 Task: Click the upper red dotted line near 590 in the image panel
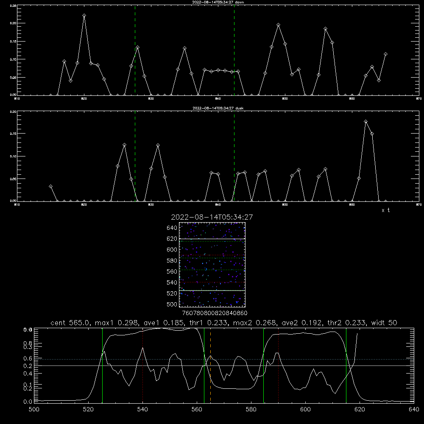(212, 255)
